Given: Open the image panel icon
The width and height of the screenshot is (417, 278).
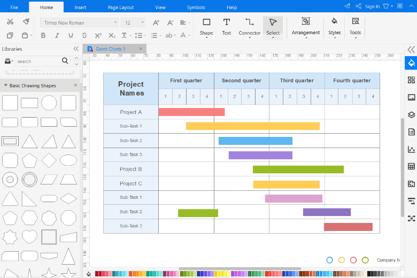Looking at the screenshot, I should coord(412,97).
